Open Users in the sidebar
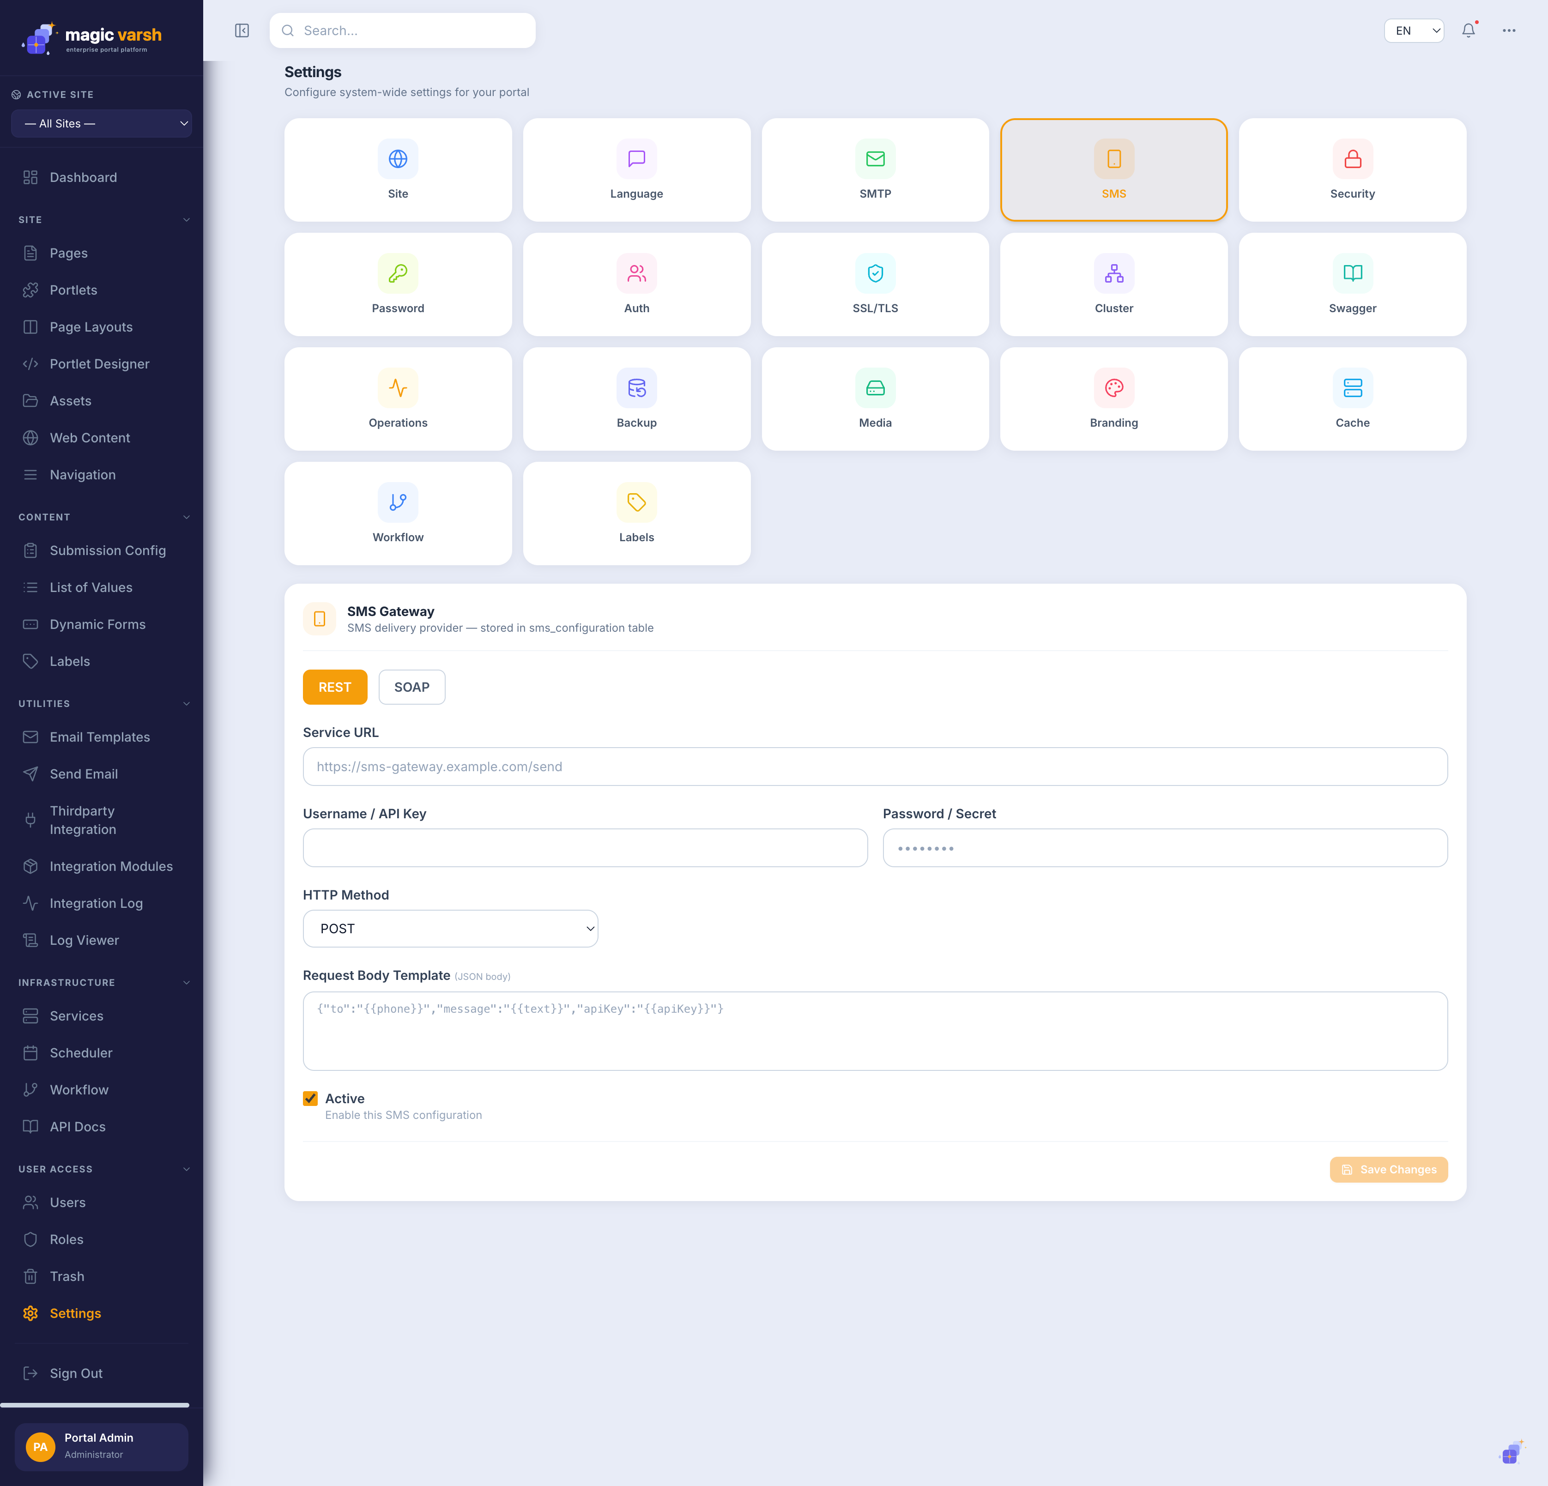Image resolution: width=1548 pixels, height=1486 pixels. 102,1202
